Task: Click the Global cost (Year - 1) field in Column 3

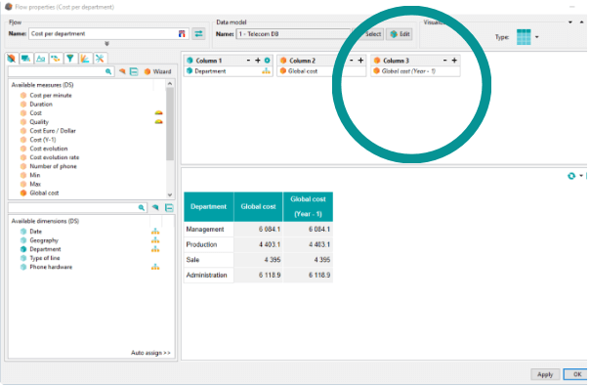Action: pyautogui.click(x=415, y=71)
